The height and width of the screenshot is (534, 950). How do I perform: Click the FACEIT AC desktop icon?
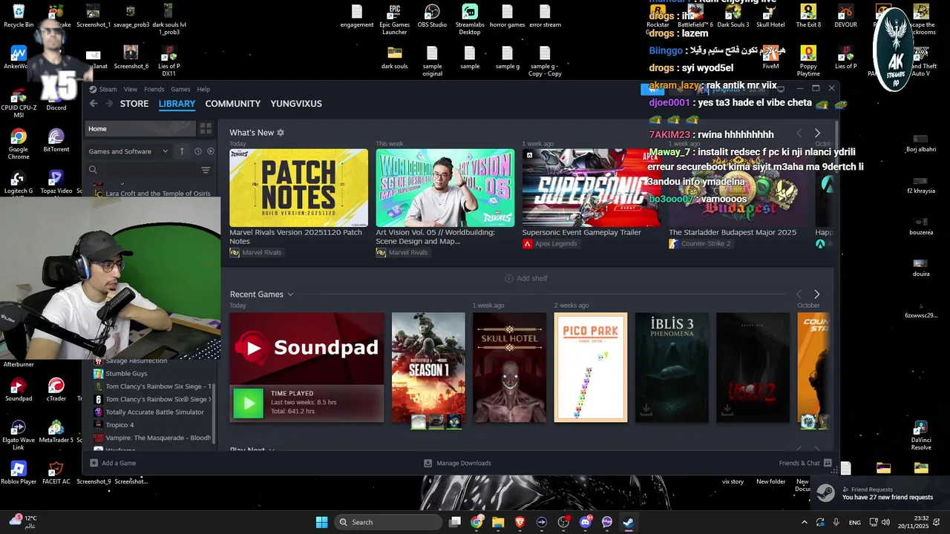pos(56,473)
